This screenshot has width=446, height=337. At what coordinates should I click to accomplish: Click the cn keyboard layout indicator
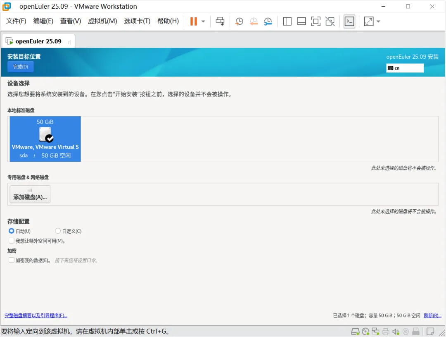pyautogui.click(x=405, y=68)
